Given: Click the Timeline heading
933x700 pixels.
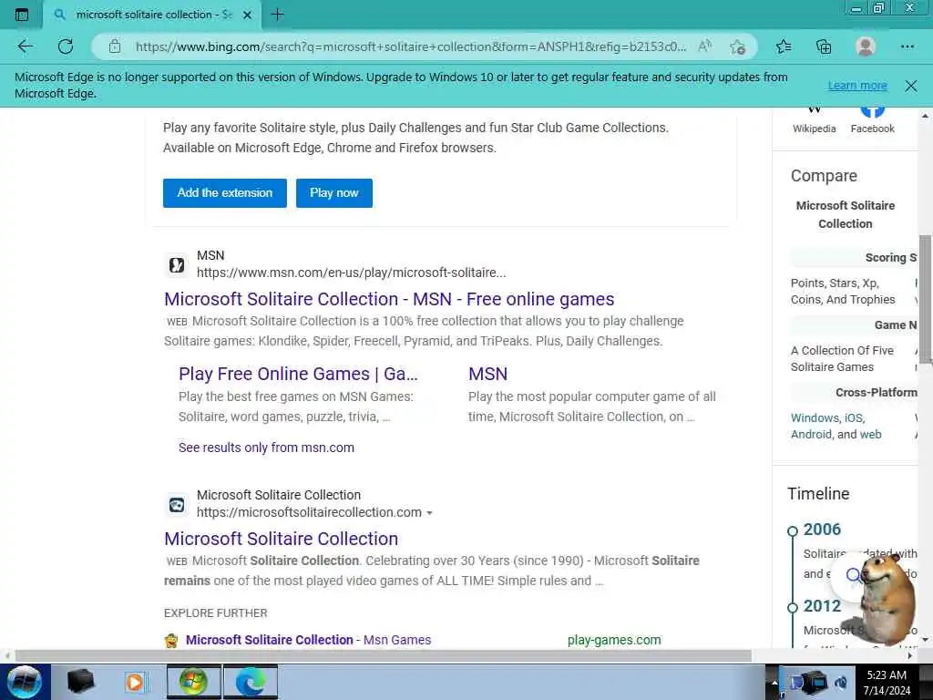Looking at the screenshot, I should pos(818,494).
